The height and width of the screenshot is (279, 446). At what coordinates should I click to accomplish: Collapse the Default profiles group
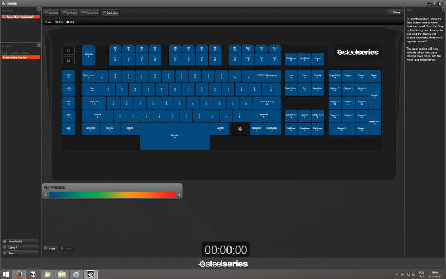tap(5, 53)
